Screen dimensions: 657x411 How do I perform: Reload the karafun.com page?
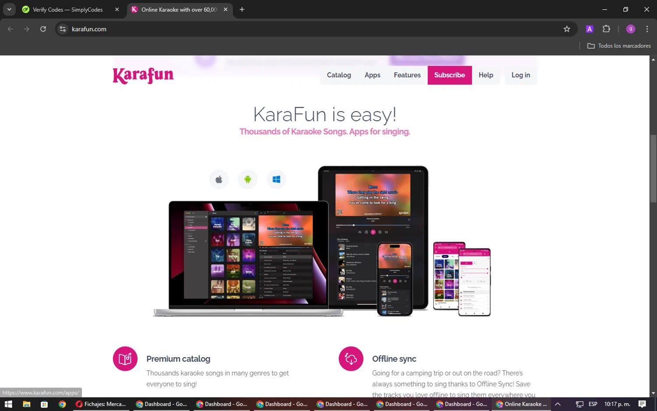pos(43,29)
